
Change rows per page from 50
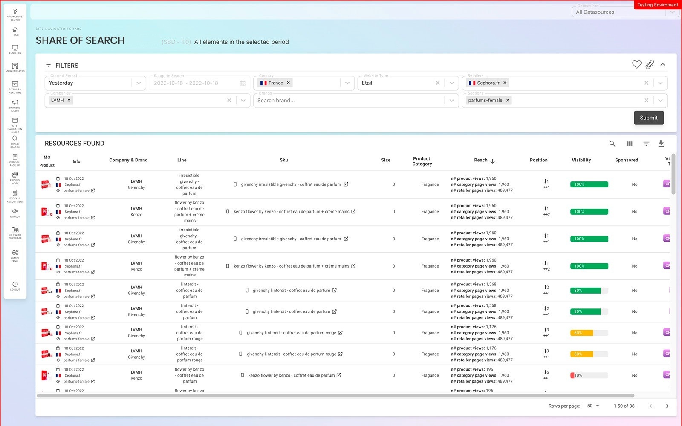[593, 406]
